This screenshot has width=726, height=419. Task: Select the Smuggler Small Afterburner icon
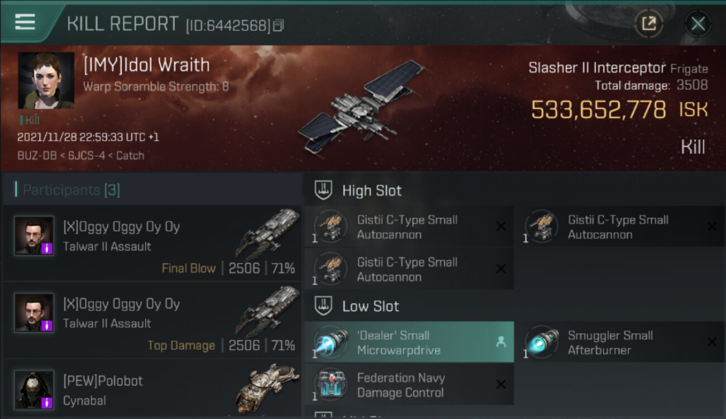(x=542, y=342)
